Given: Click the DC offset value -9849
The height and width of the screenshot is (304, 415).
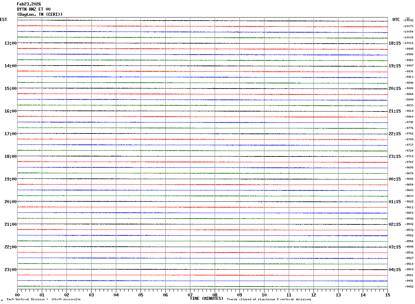Looking at the screenshot, I should pyautogui.click(x=409, y=100).
